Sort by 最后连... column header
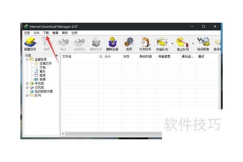The image size is (243, 162). (x=189, y=56)
